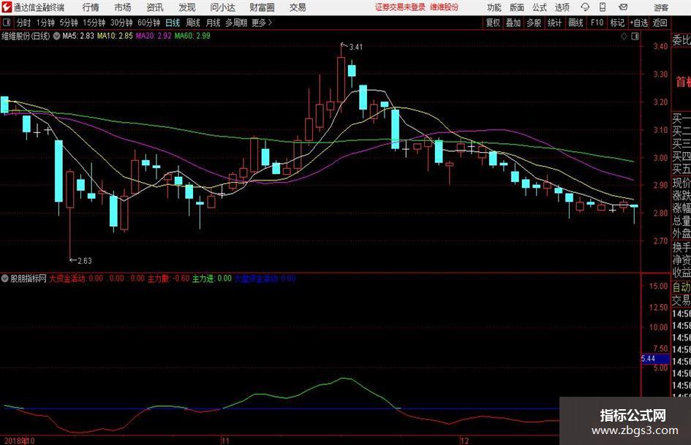Click the 3.41 high price marker
Image resolution: width=691 pixels, height=445 pixels.
(355, 47)
